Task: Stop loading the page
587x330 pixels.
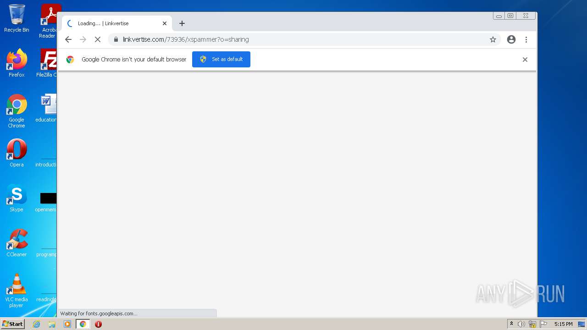Action: coord(98,39)
